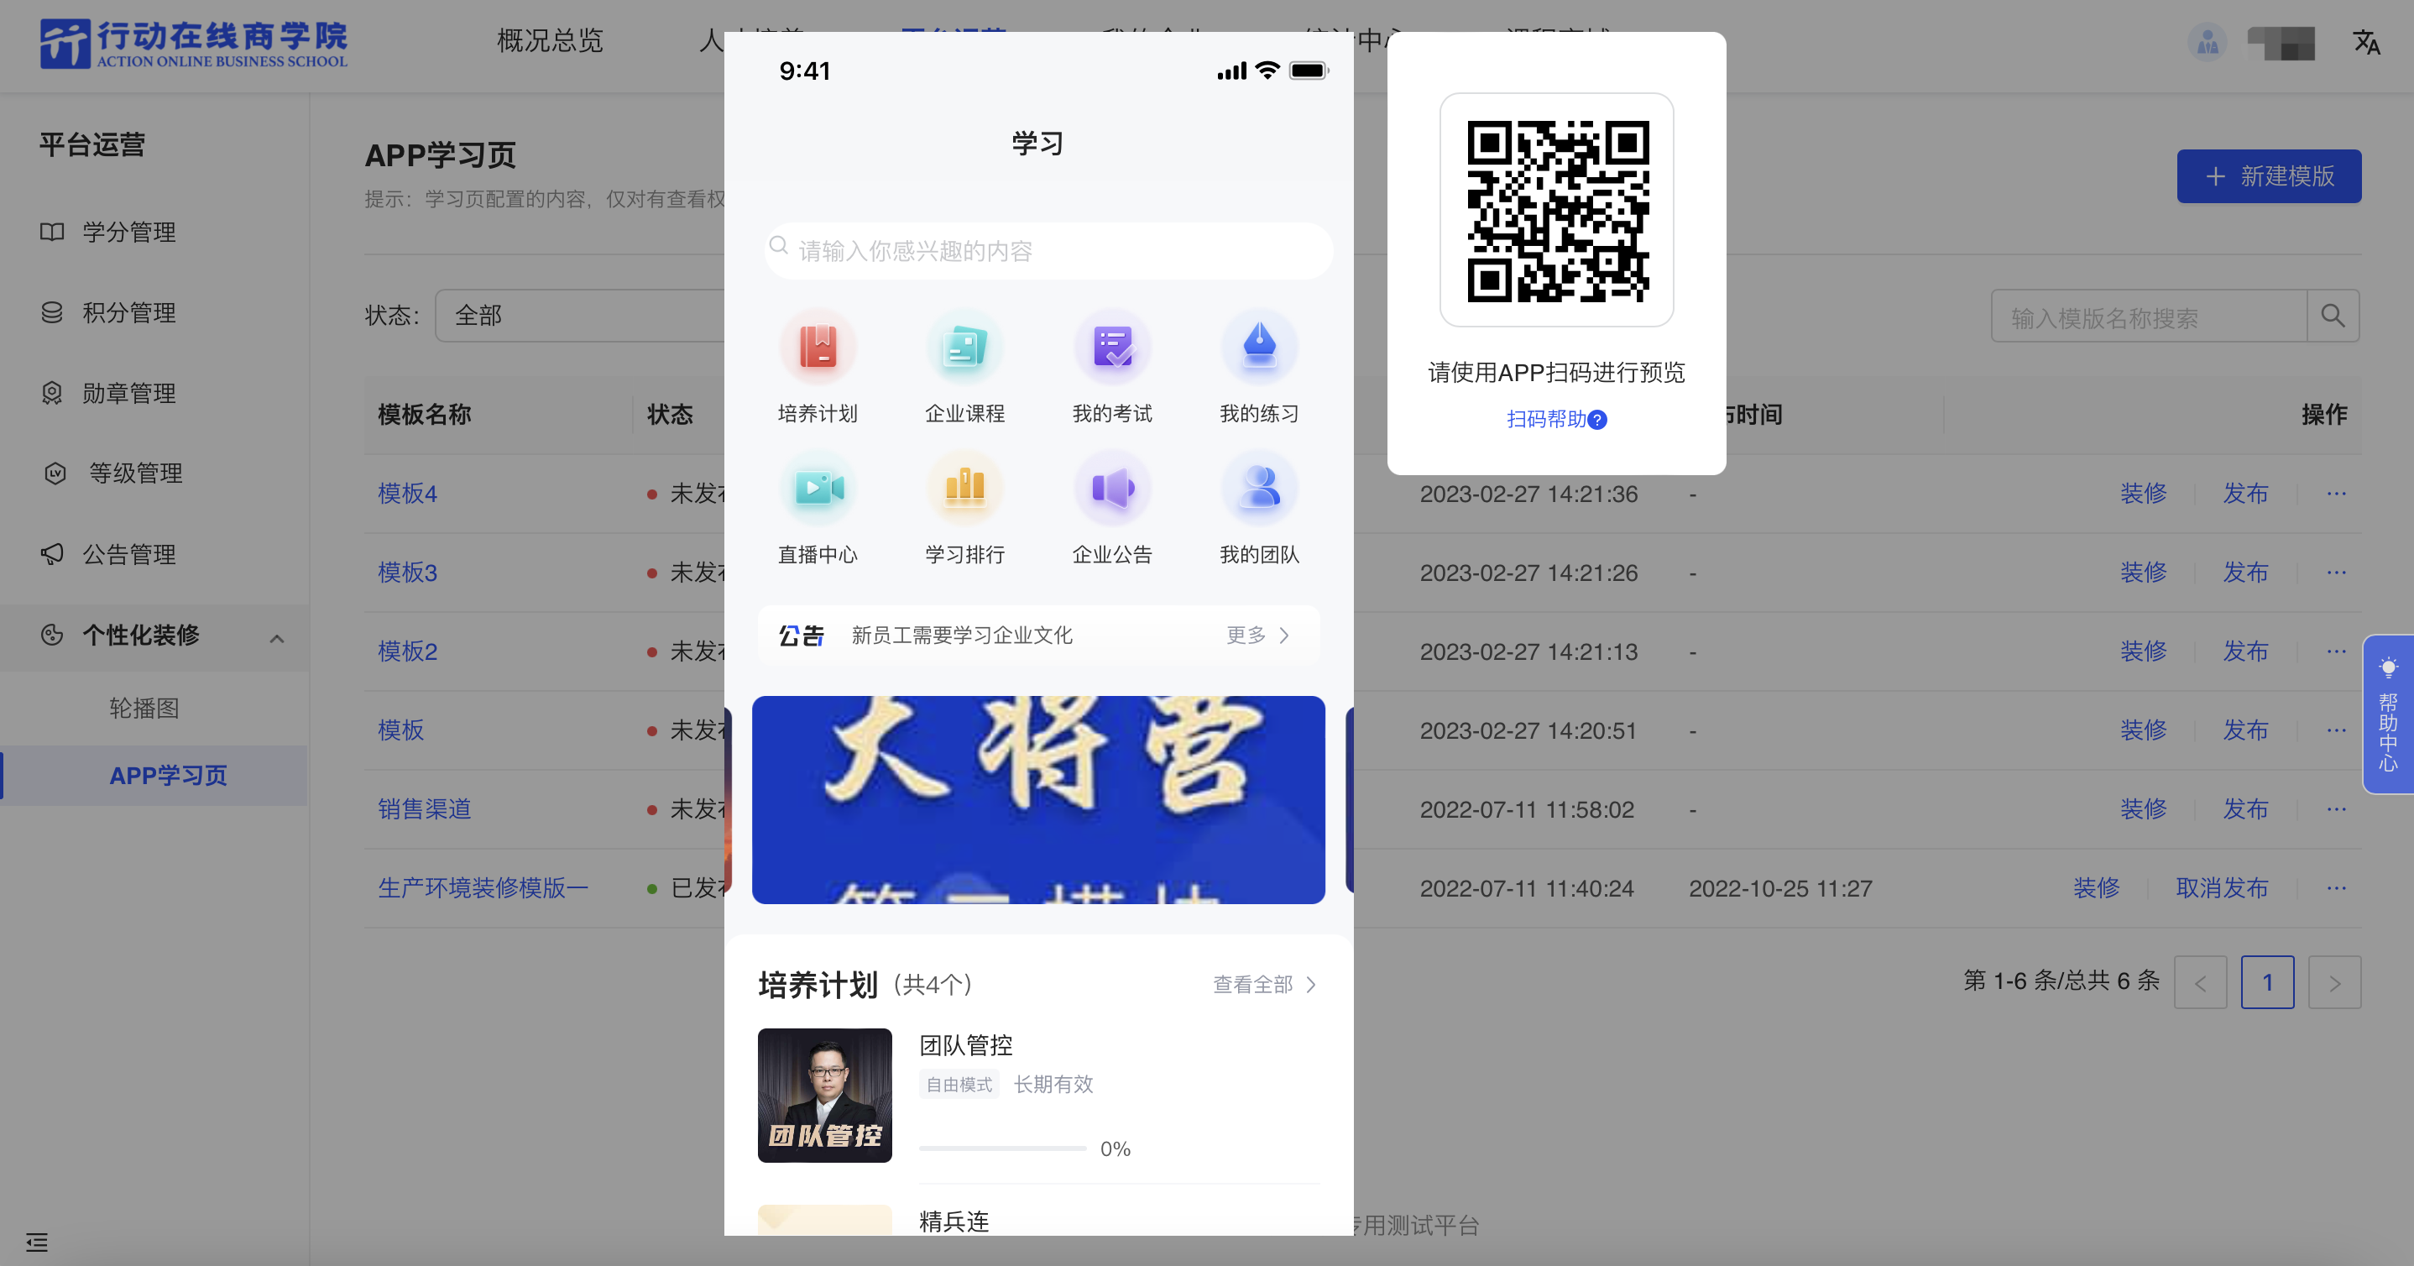Click 发布 for 模板2 row
The width and height of the screenshot is (2414, 1266).
click(x=2246, y=651)
